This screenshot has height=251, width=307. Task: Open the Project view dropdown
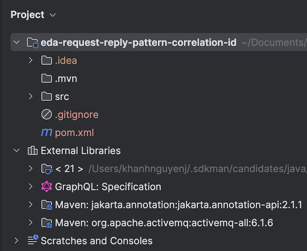[x=53, y=15]
